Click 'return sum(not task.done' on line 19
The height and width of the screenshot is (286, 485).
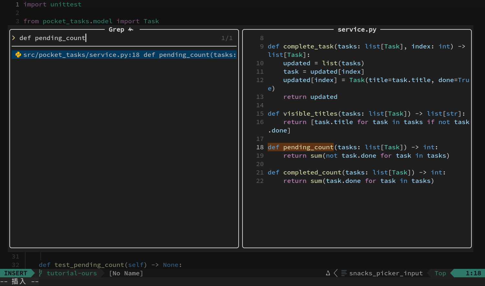pos(330,155)
